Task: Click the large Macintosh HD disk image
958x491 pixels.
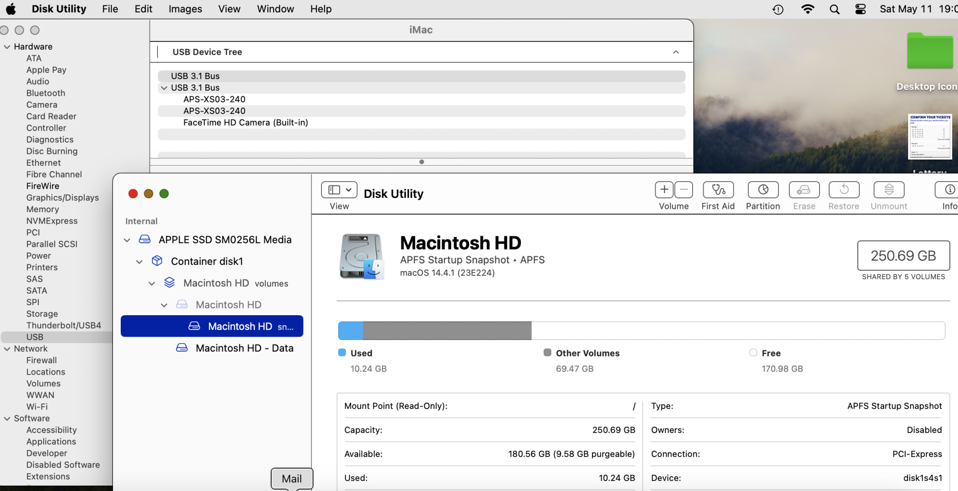Action: pos(362,256)
